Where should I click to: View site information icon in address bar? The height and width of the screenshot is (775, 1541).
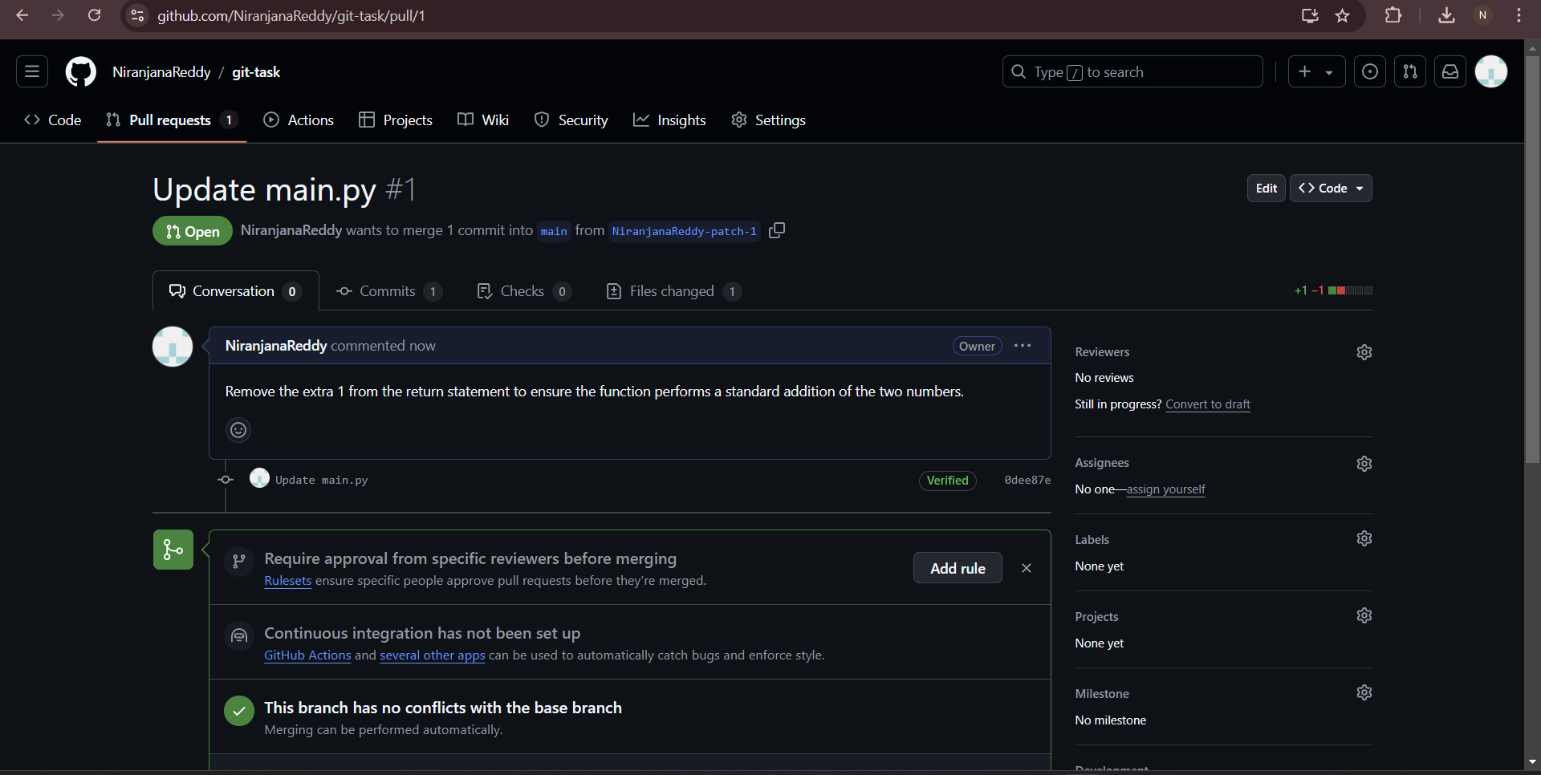[x=138, y=15]
